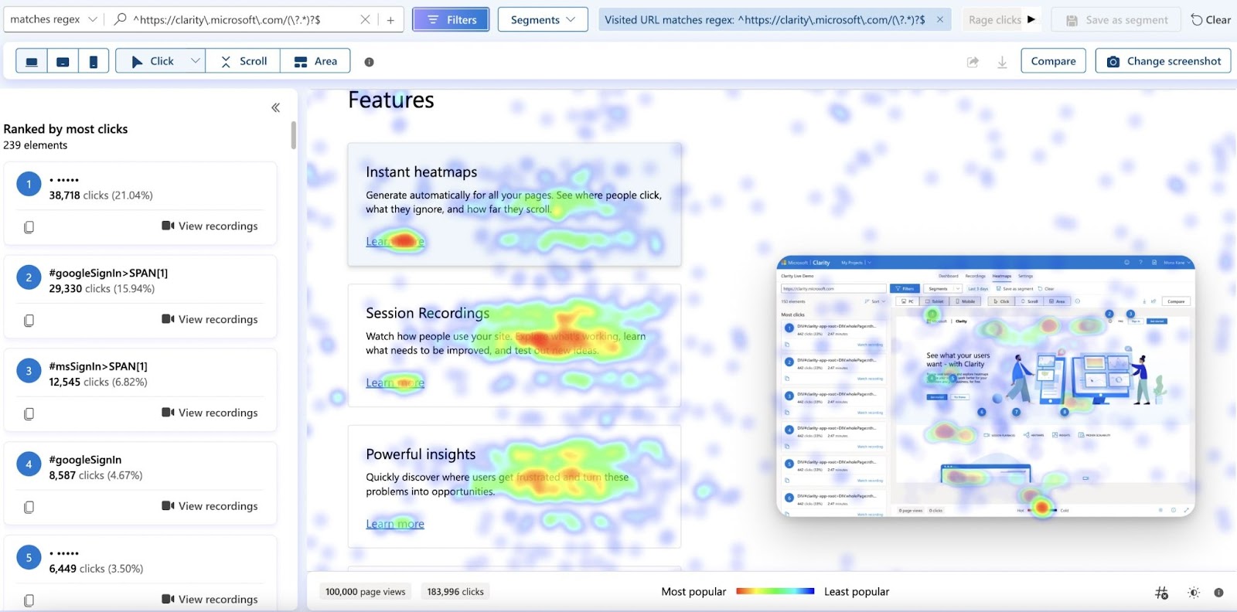This screenshot has width=1237, height=612.
Task: Click the Clarity dashboard preview image
Action: 986,386
